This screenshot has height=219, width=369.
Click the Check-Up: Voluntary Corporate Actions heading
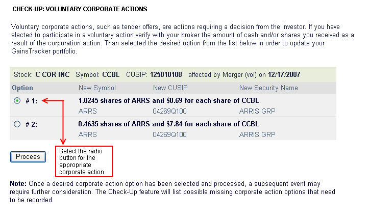pyautogui.click(x=80, y=9)
